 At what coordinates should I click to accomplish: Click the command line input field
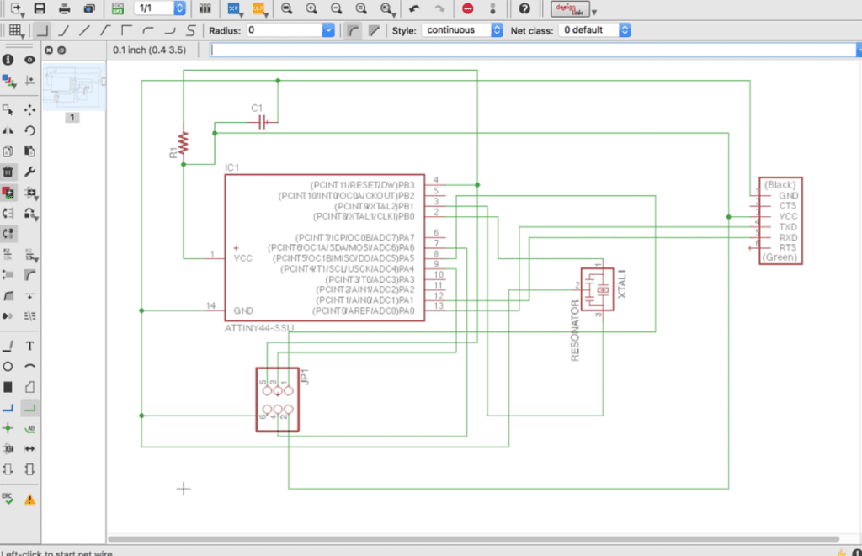(x=530, y=50)
